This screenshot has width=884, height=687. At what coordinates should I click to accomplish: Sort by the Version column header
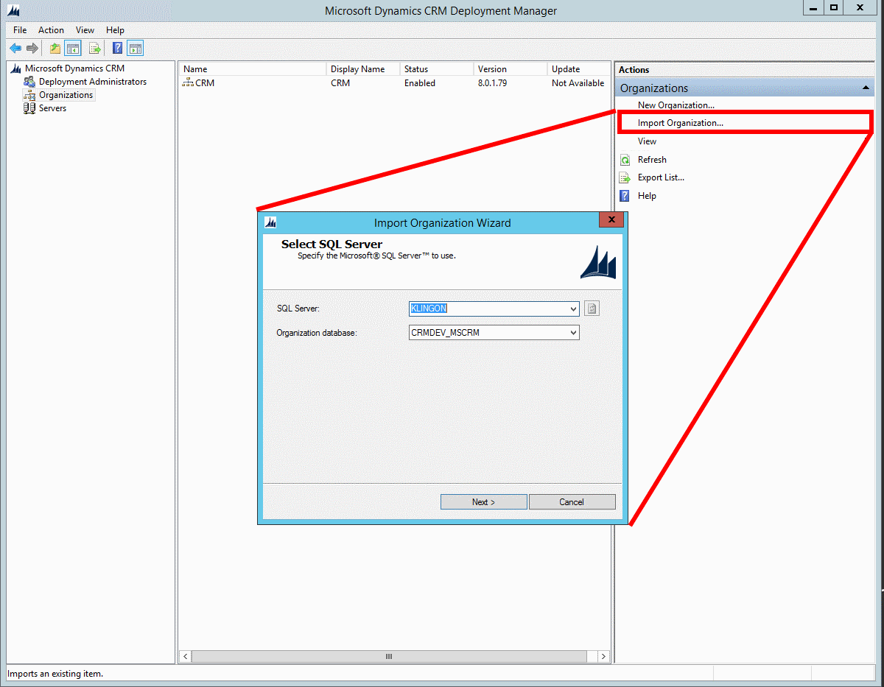click(x=511, y=69)
